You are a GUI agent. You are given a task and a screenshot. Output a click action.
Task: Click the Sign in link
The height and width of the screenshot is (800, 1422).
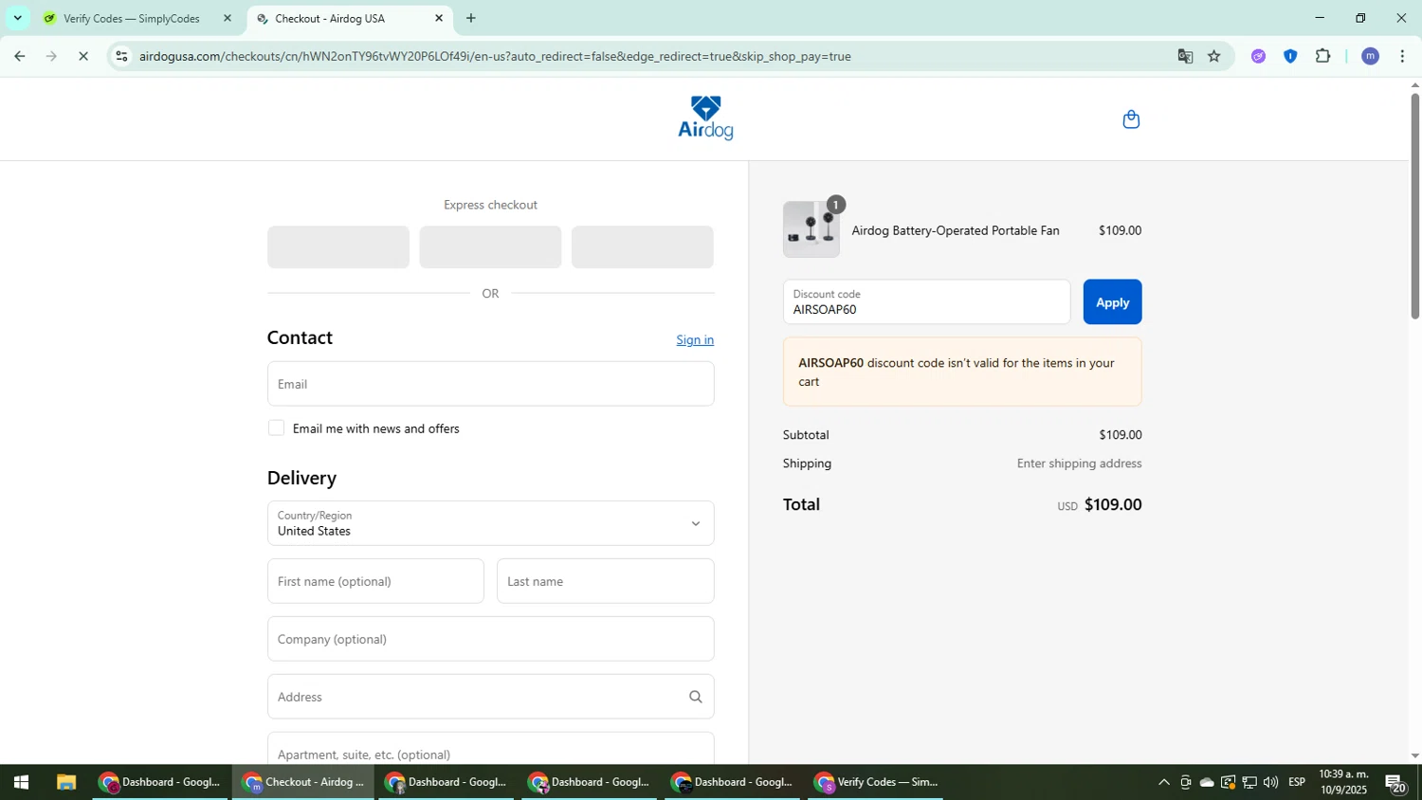tap(695, 339)
